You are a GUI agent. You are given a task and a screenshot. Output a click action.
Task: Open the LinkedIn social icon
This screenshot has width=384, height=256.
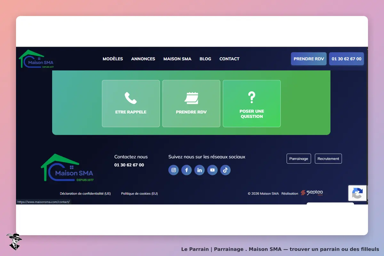tap(199, 170)
